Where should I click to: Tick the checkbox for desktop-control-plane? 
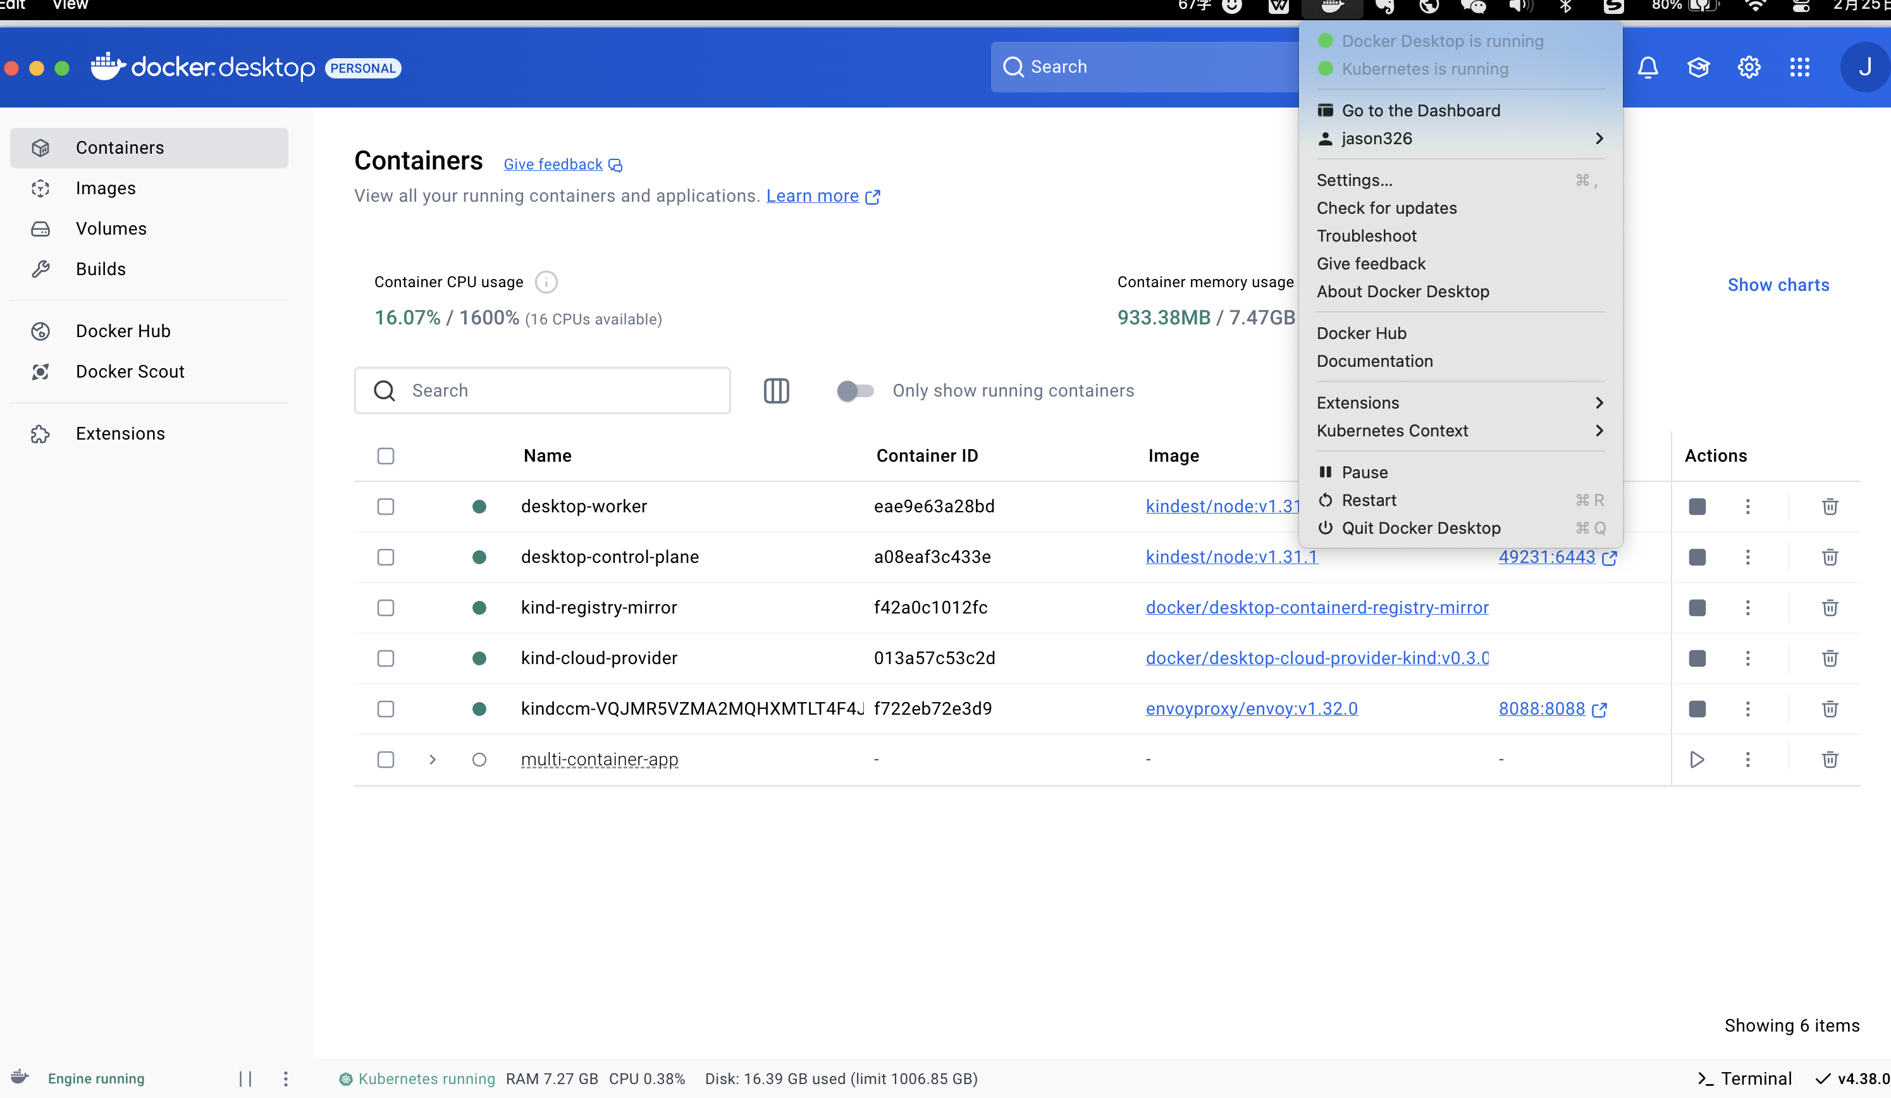tap(386, 557)
